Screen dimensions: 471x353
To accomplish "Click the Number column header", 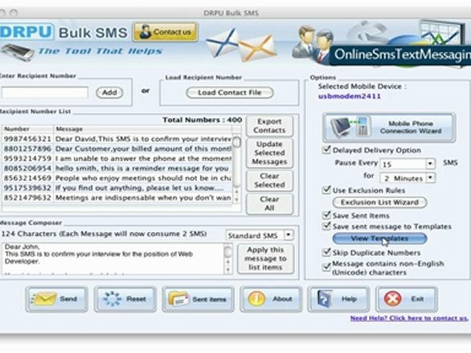I will coord(28,129).
